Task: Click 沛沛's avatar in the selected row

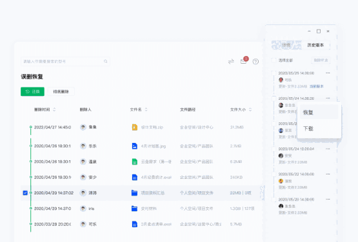Action: [x=83, y=193]
